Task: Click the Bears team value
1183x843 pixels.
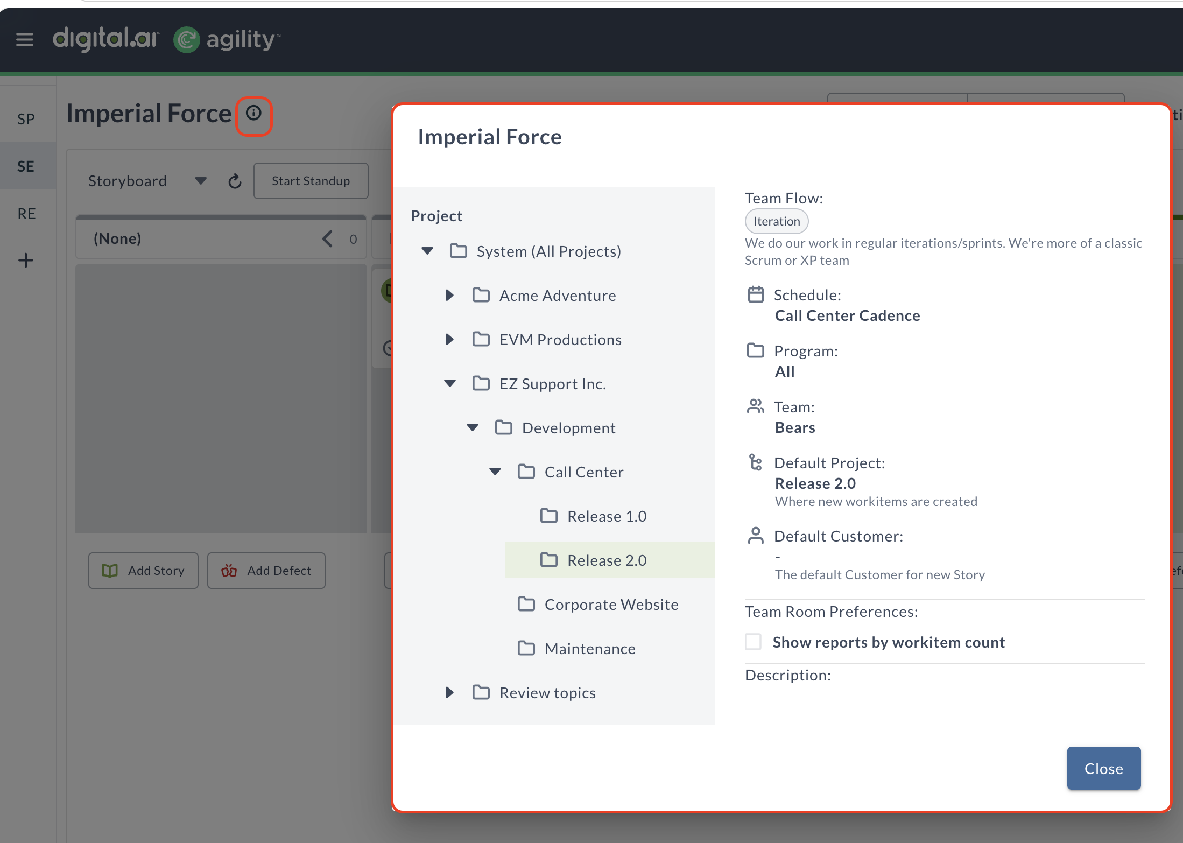Action: [795, 427]
